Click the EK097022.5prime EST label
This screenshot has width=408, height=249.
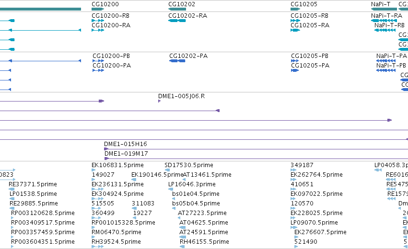click(316, 194)
